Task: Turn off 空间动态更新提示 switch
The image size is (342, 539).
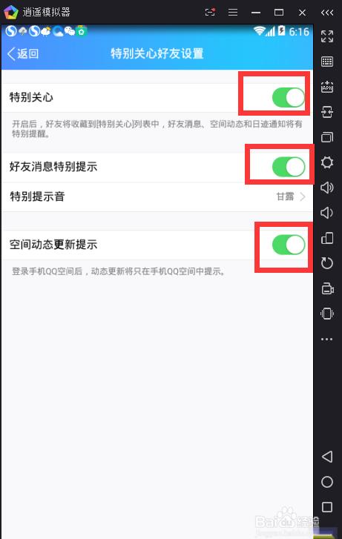Action: 289,245
